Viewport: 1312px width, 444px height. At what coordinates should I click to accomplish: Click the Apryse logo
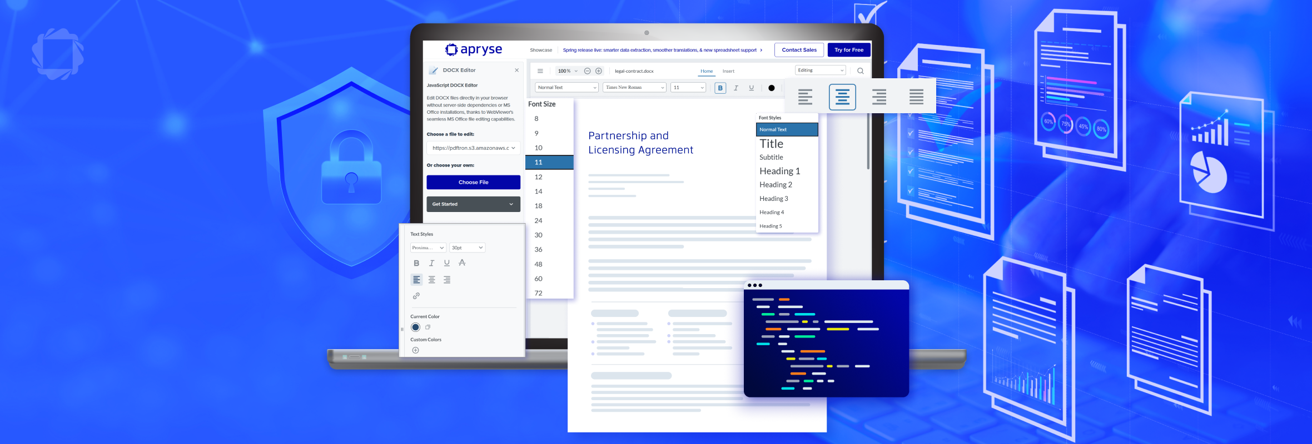(473, 50)
